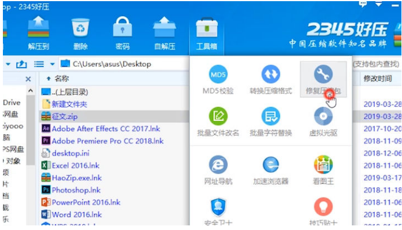Viewport: 402px width, 230px height.
Task: Expand the navigation history dropdown arrow
Action: click(8, 64)
